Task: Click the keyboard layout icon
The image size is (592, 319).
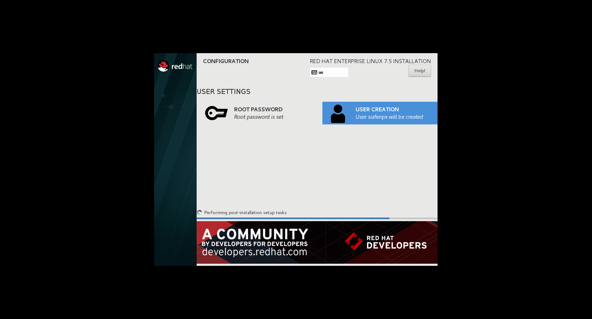Action: coord(314,72)
